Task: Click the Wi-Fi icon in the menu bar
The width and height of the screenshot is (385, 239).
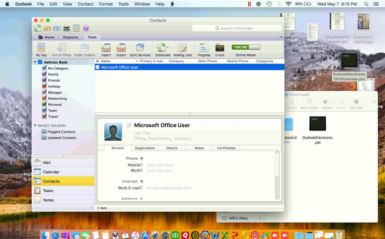Action: [x=288, y=4]
